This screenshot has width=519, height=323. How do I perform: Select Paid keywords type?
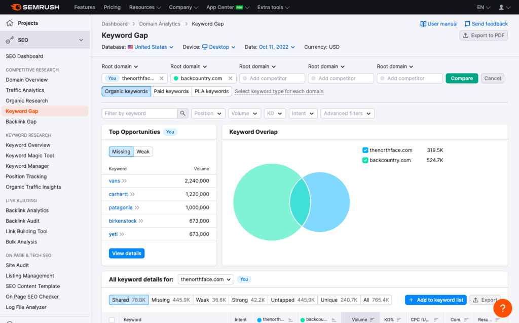point(171,91)
